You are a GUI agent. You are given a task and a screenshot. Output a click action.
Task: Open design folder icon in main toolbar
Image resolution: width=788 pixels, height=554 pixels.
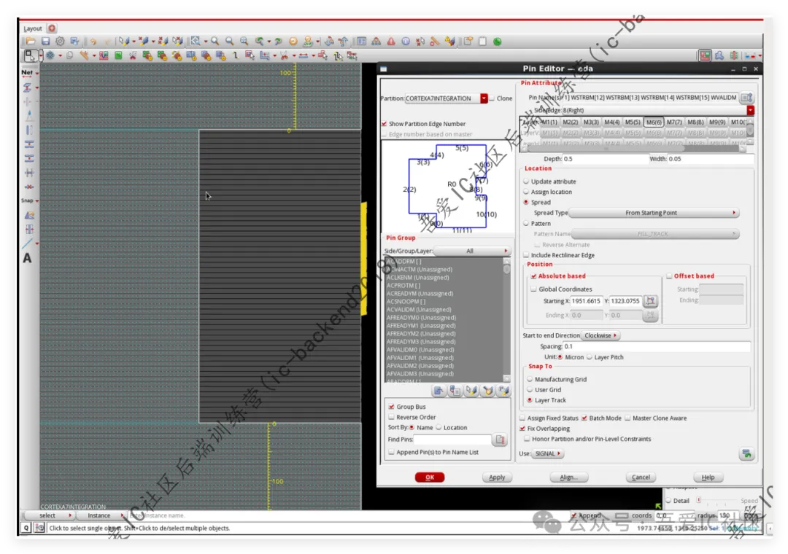pyautogui.click(x=31, y=42)
